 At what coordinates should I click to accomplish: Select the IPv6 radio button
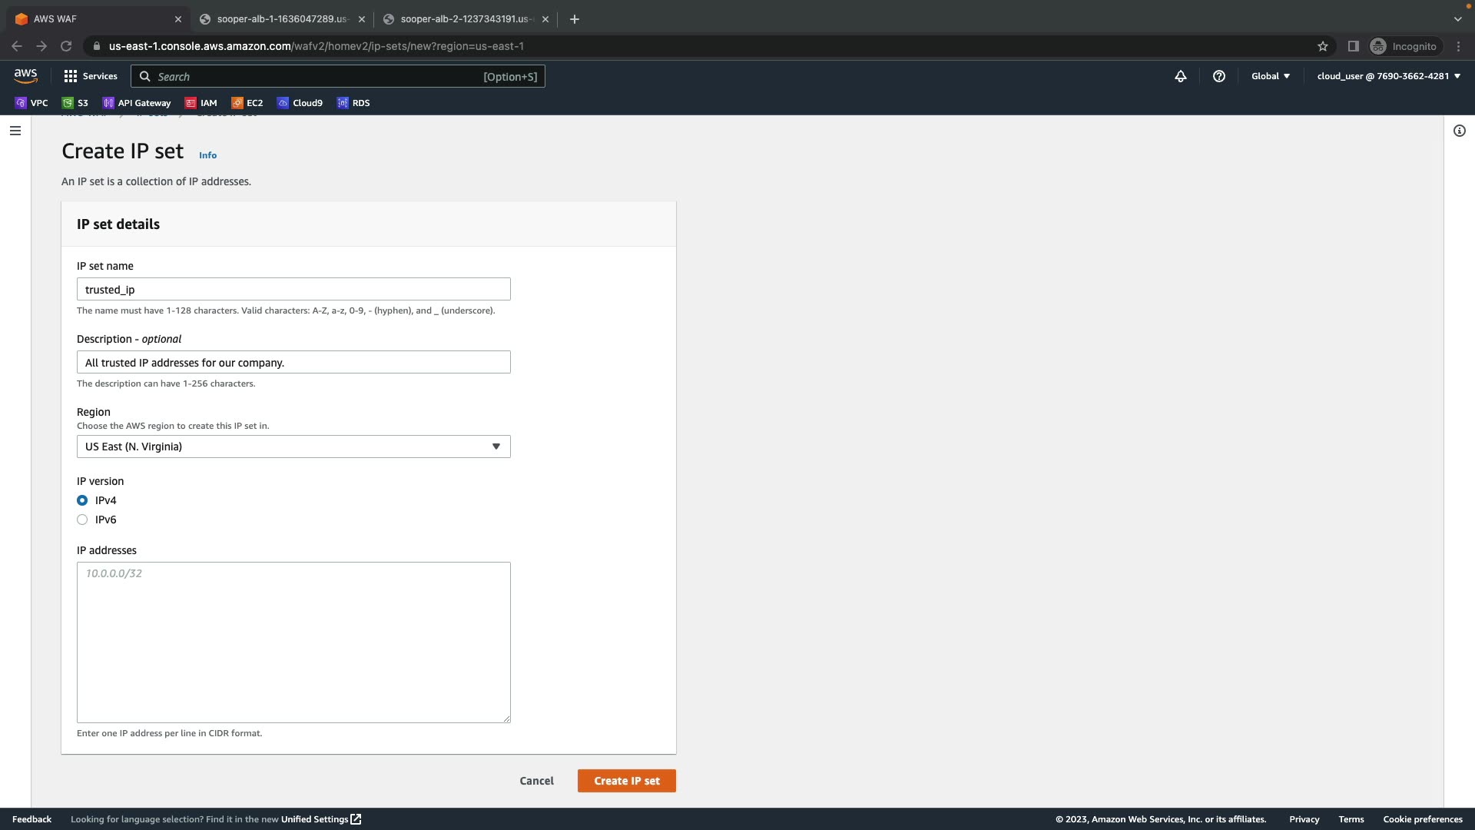pyautogui.click(x=82, y=520)
